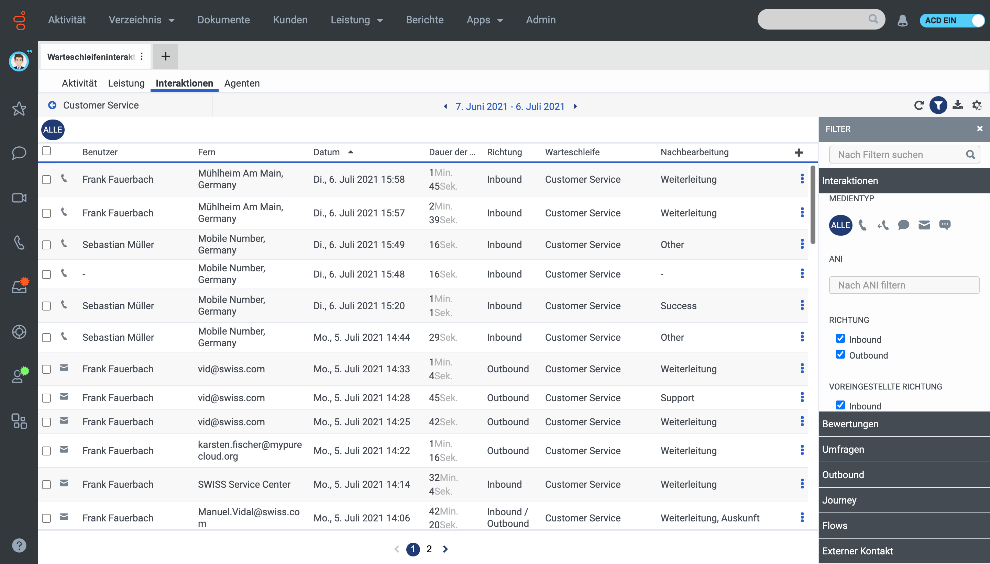Toggle the filter funnel icon
This screenshot has width=990, height=564.
[x=938, y=105]
